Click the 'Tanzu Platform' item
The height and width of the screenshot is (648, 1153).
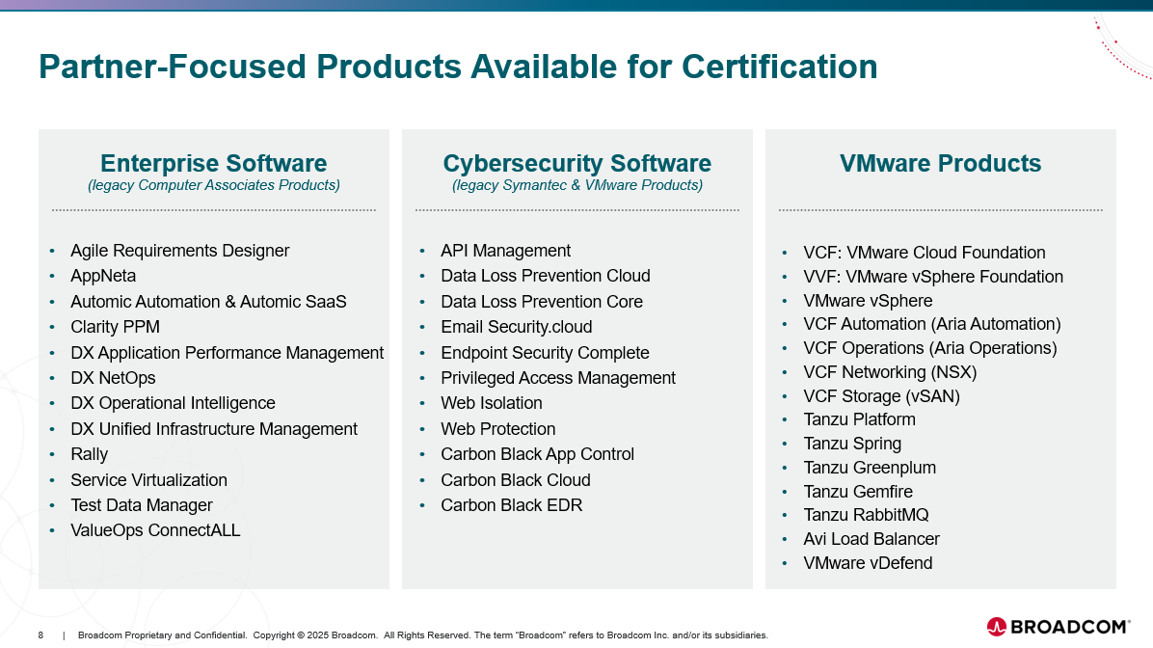pos(860,420)
